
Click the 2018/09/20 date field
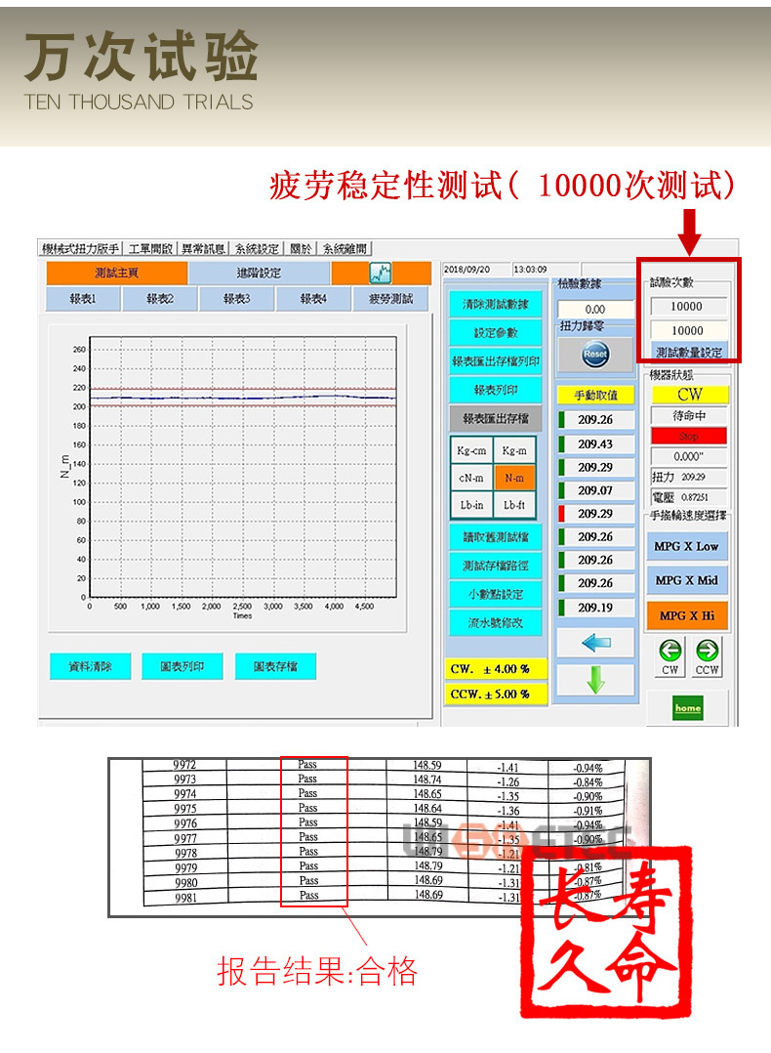pos(475,270)
